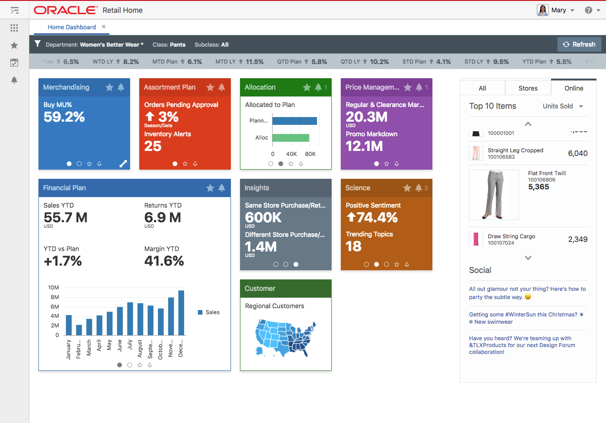Select the second page dot on Insights tile
The width and height of the screenshot is (606, 423).
pyautogui.click(x=286, y=264)
